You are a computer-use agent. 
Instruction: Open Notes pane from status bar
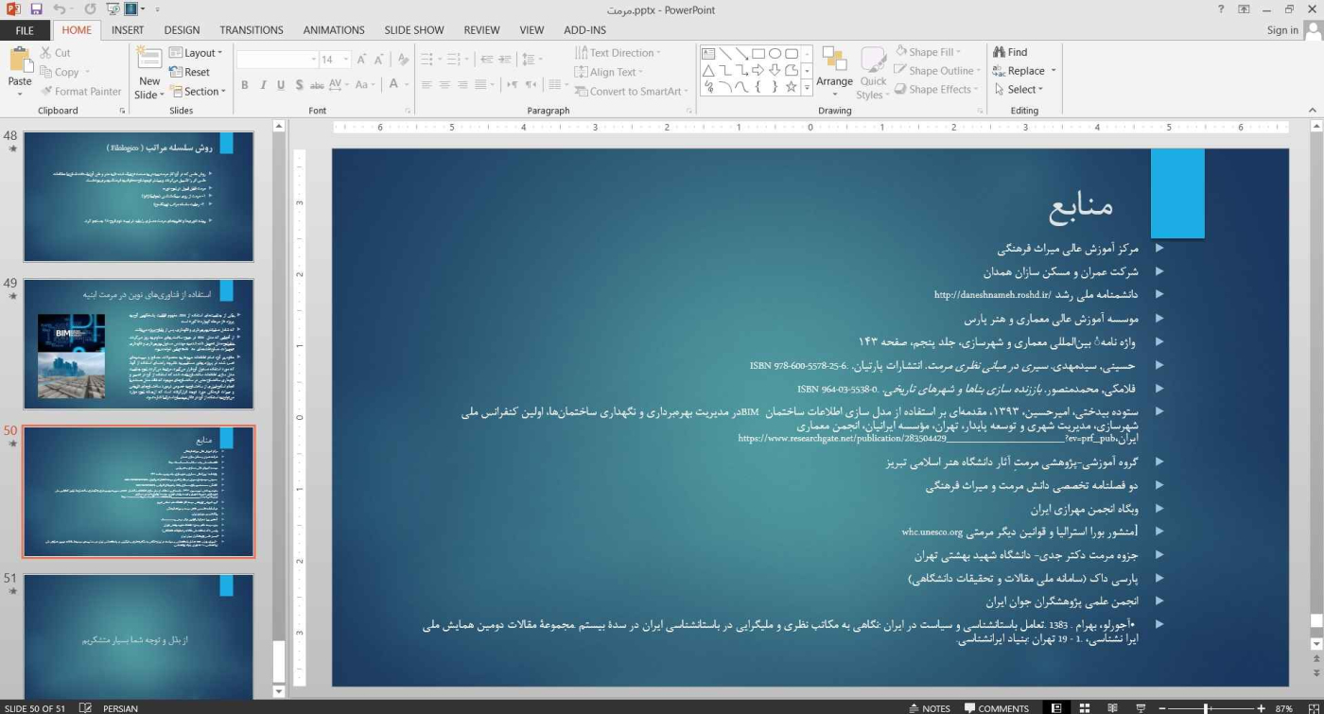click(x=929, y=707)
